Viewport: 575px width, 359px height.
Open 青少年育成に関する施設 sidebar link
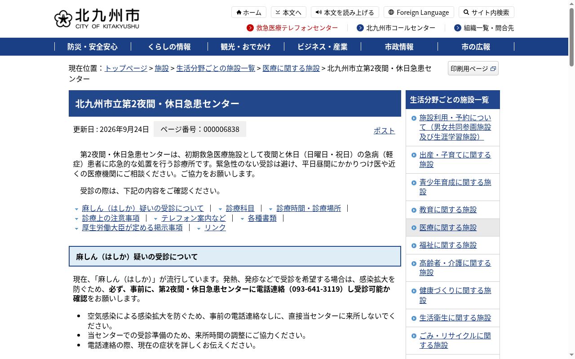click(455, 187)
